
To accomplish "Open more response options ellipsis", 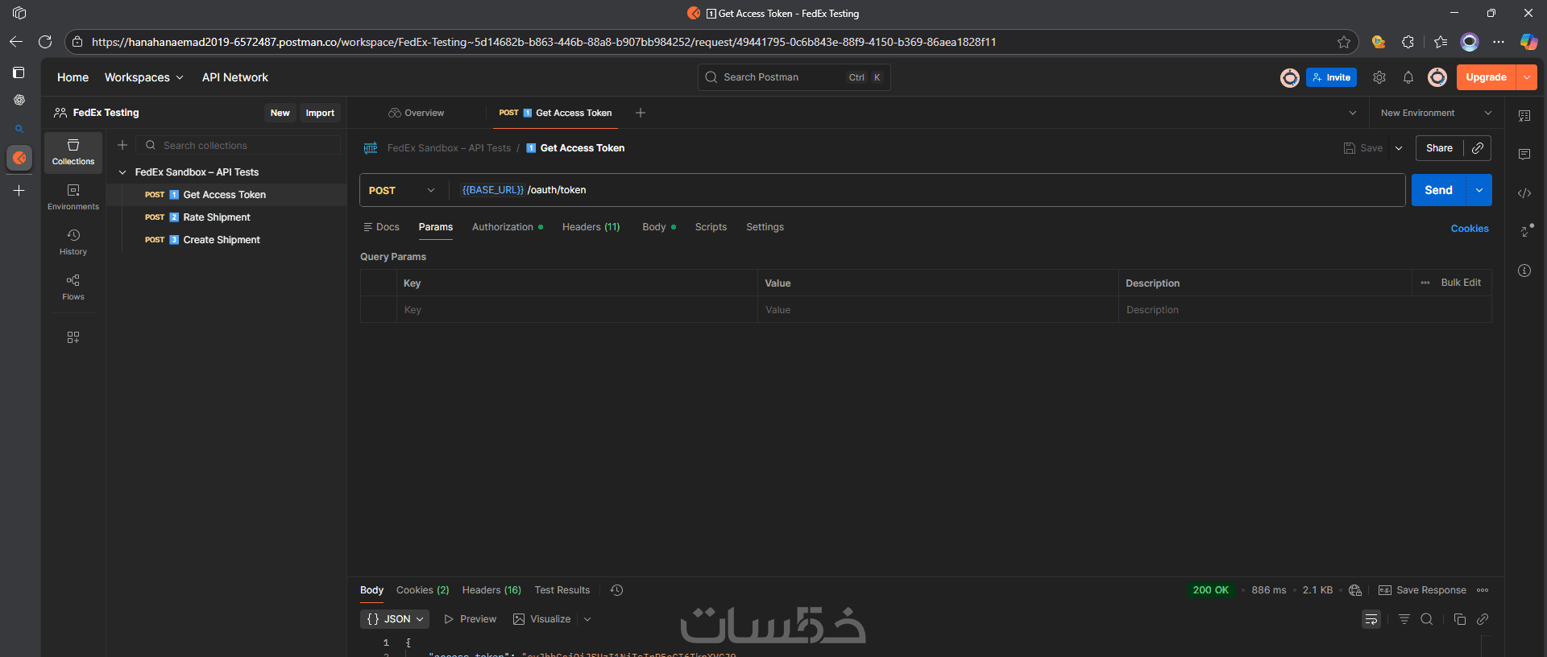I will [x=1483, y=590].
